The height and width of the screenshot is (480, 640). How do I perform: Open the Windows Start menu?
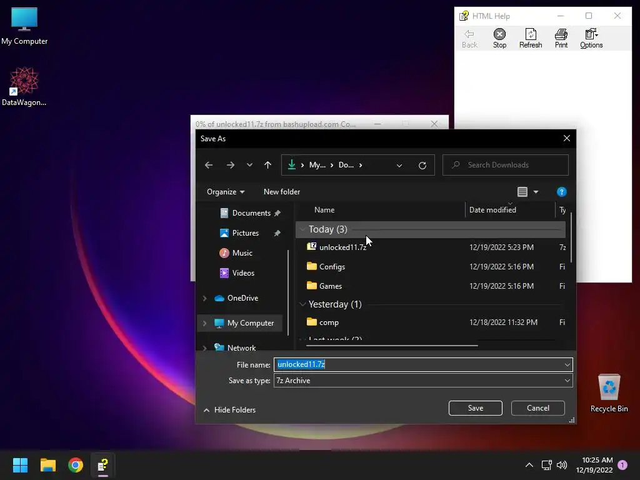[x=20, y=465]
